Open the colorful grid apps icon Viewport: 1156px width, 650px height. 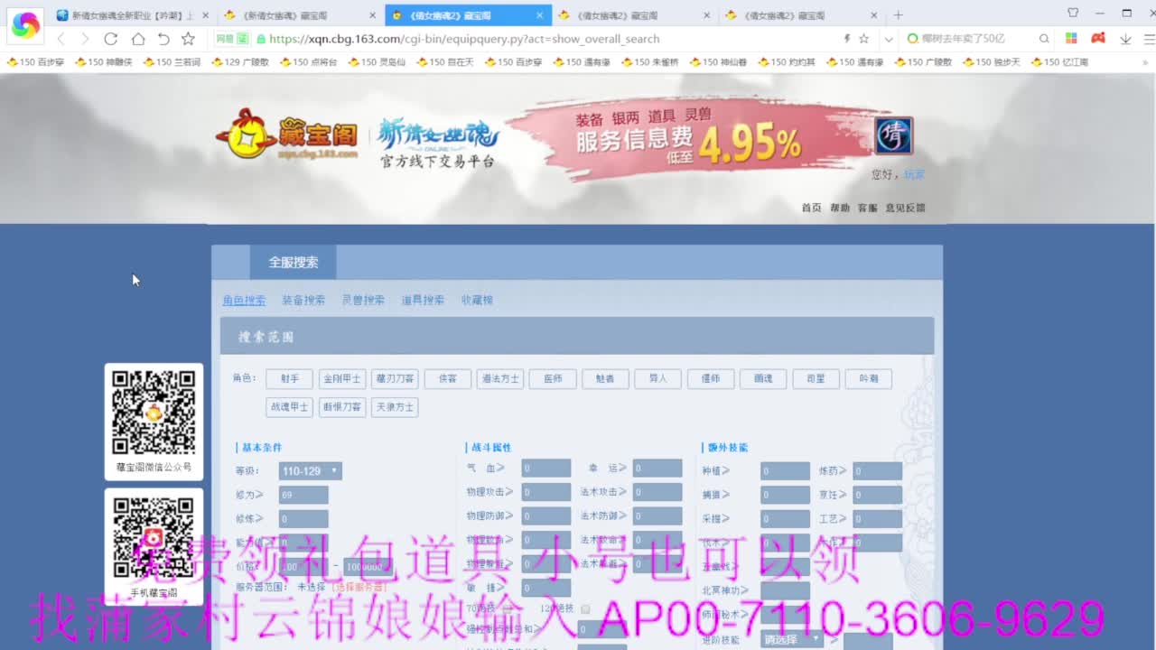[1071, 39]
